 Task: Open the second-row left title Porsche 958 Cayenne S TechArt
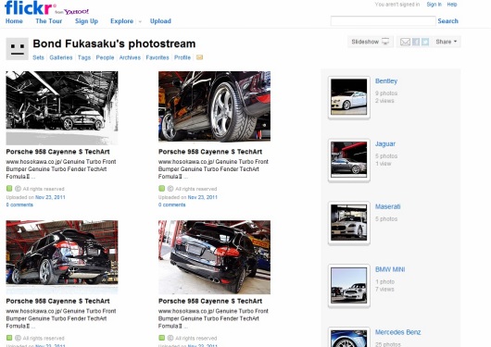pos(58,302)
